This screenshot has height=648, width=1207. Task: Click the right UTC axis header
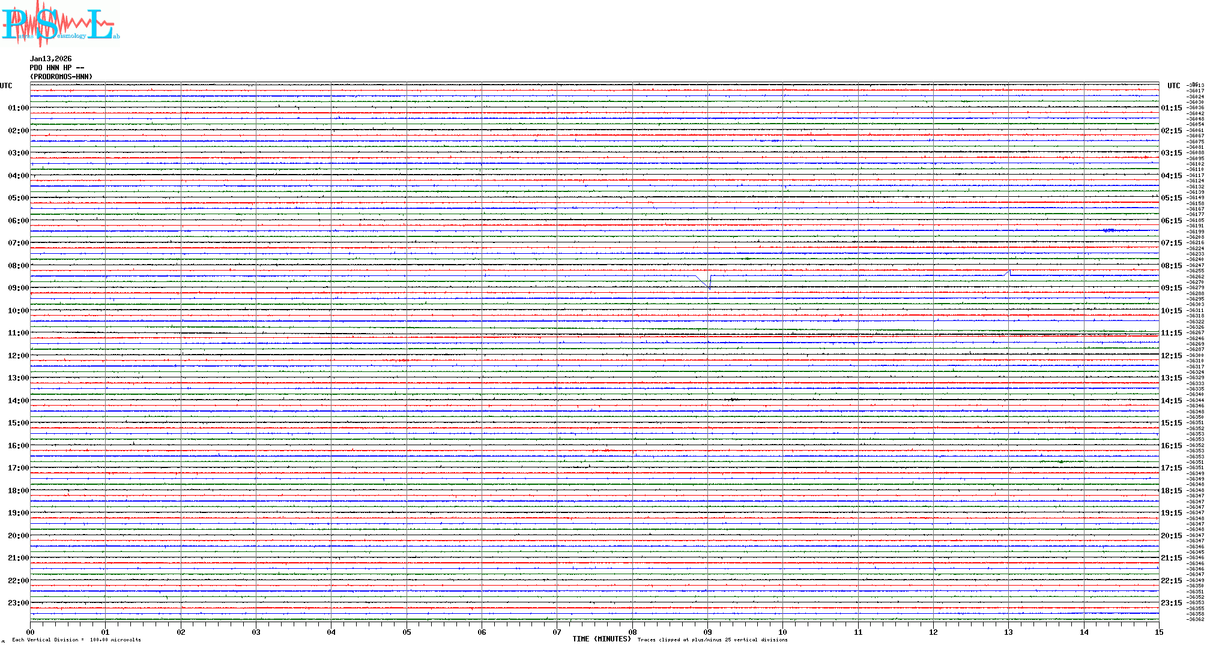click(x=1173, y=86)
